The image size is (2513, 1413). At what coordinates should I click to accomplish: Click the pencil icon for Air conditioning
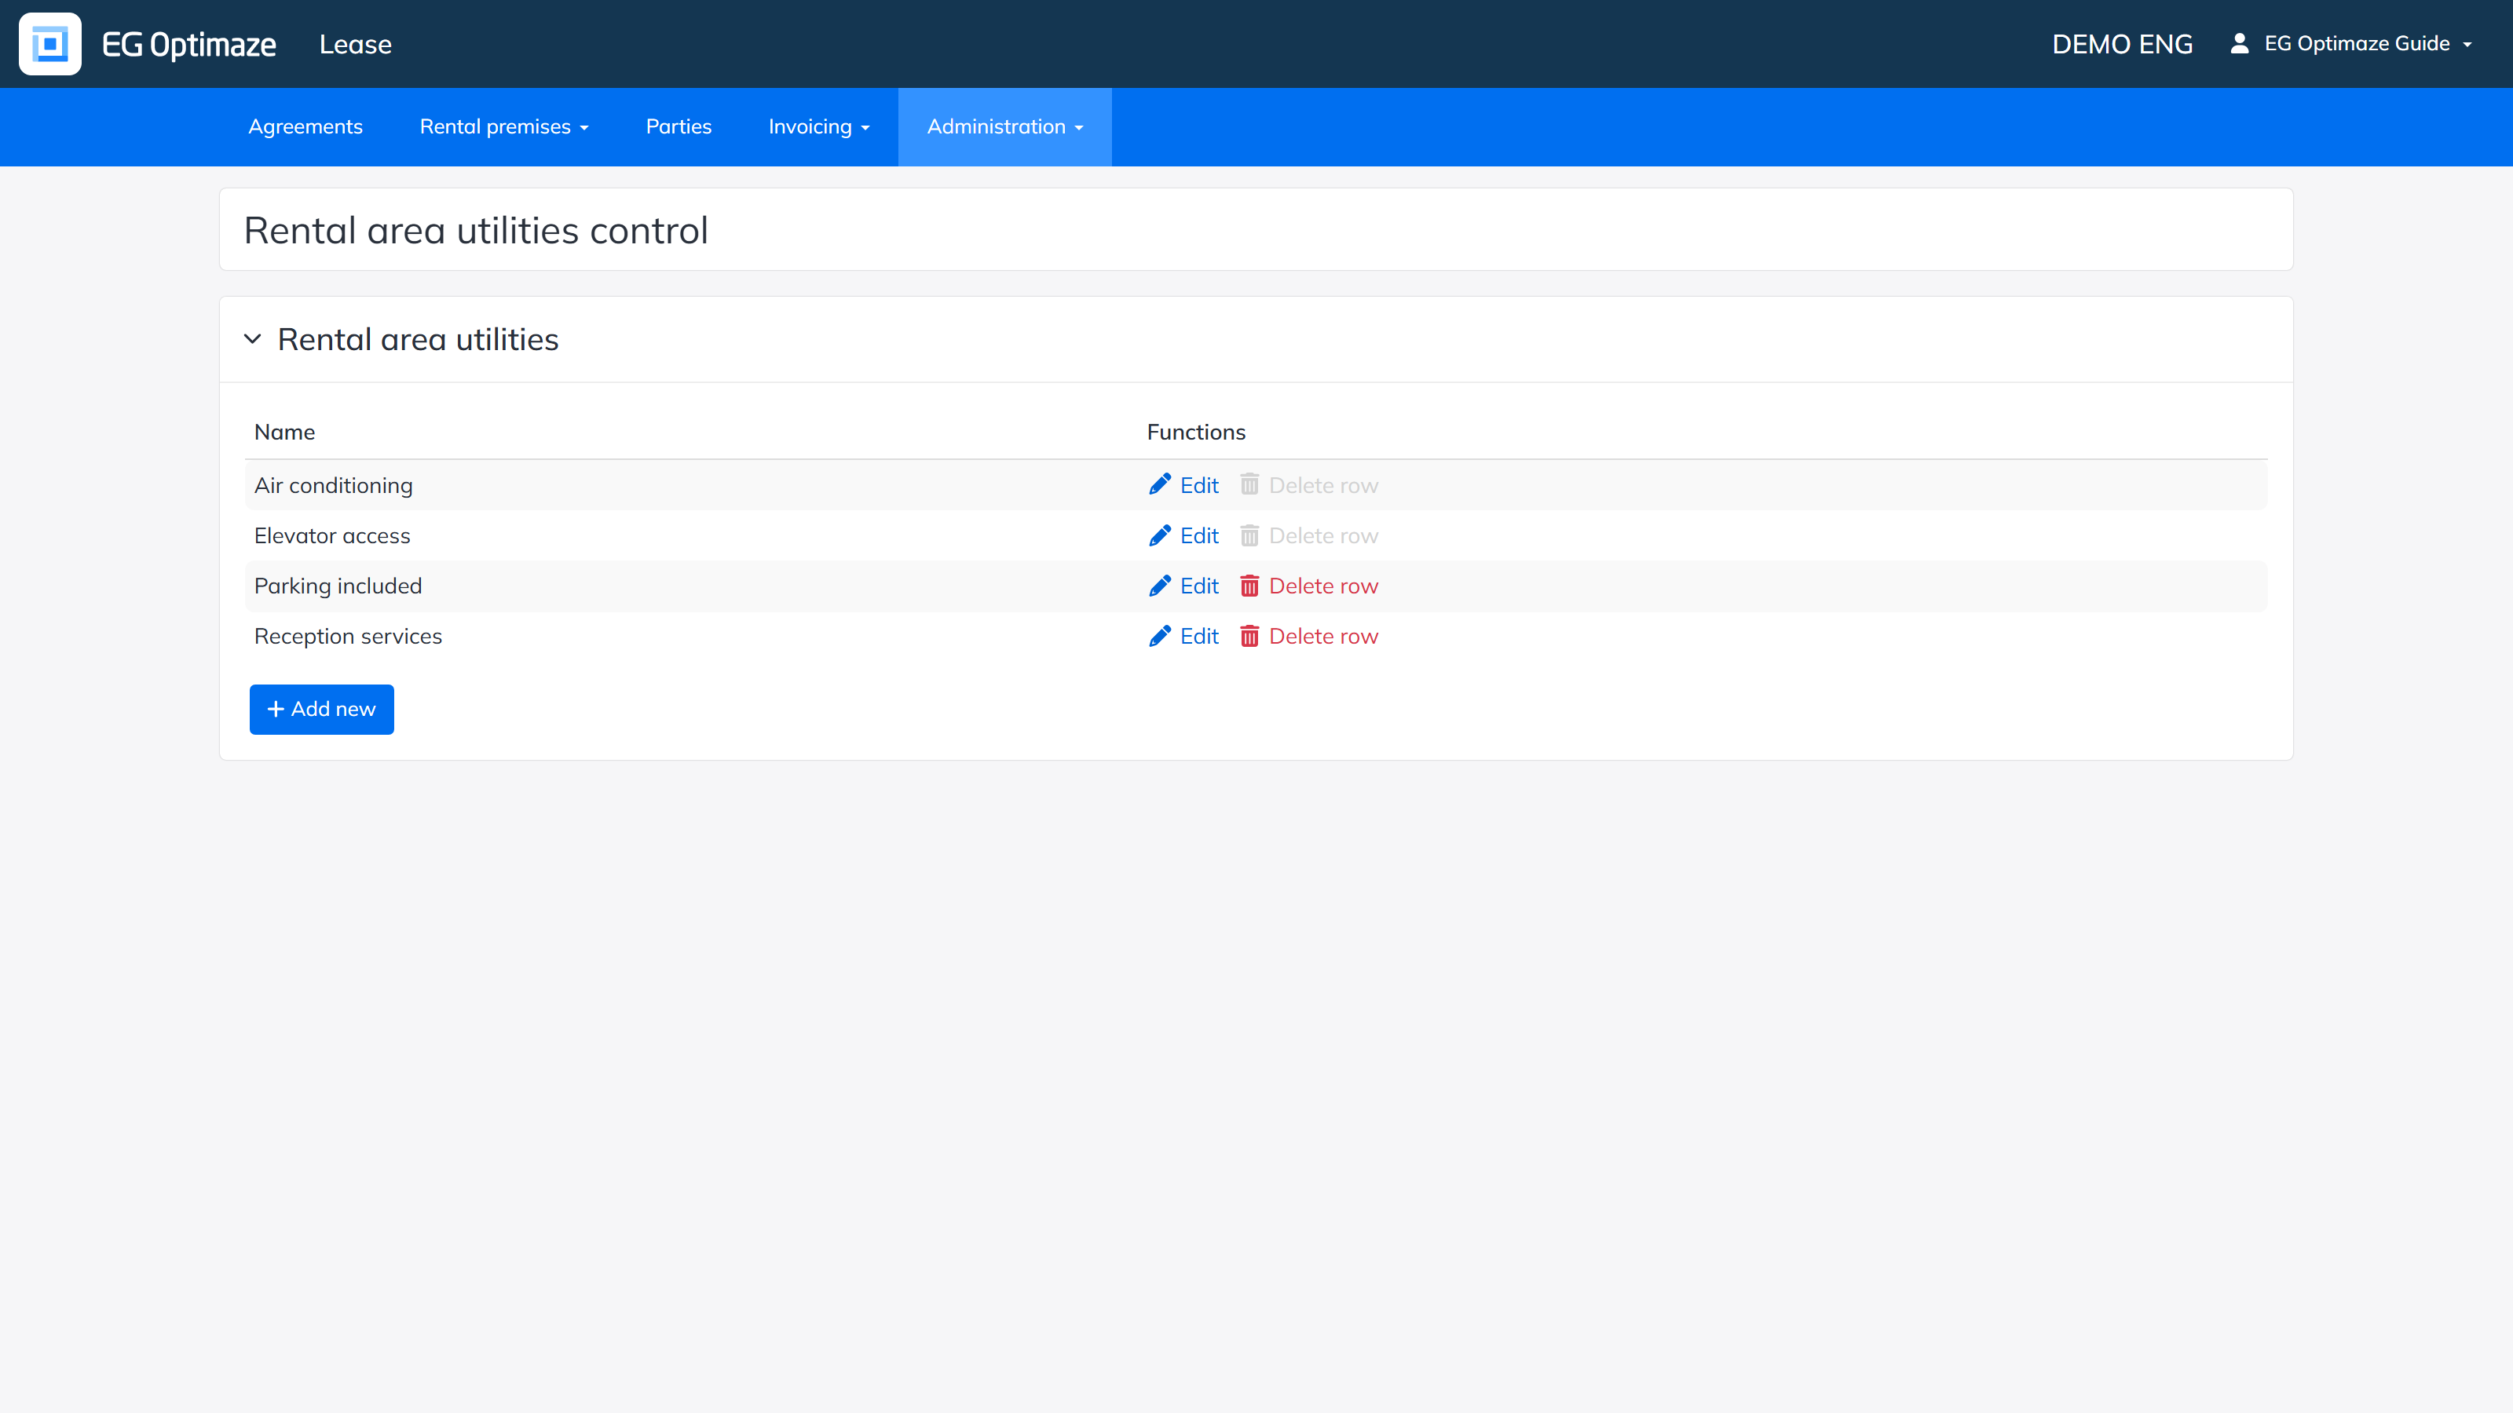tap(1160, 484)
